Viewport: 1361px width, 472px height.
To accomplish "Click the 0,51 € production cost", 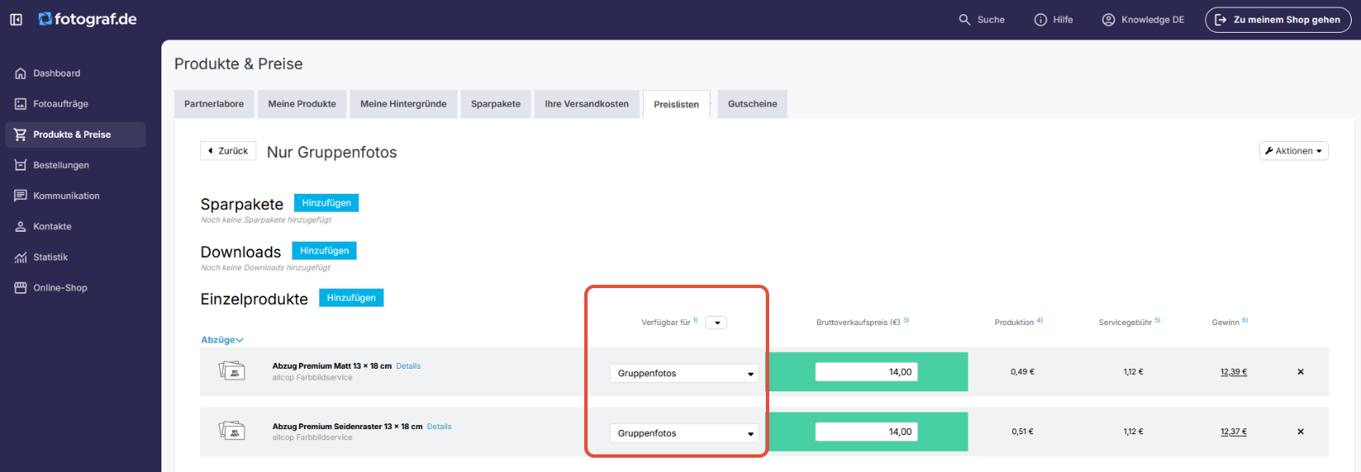I will [x=1022, y=432].
